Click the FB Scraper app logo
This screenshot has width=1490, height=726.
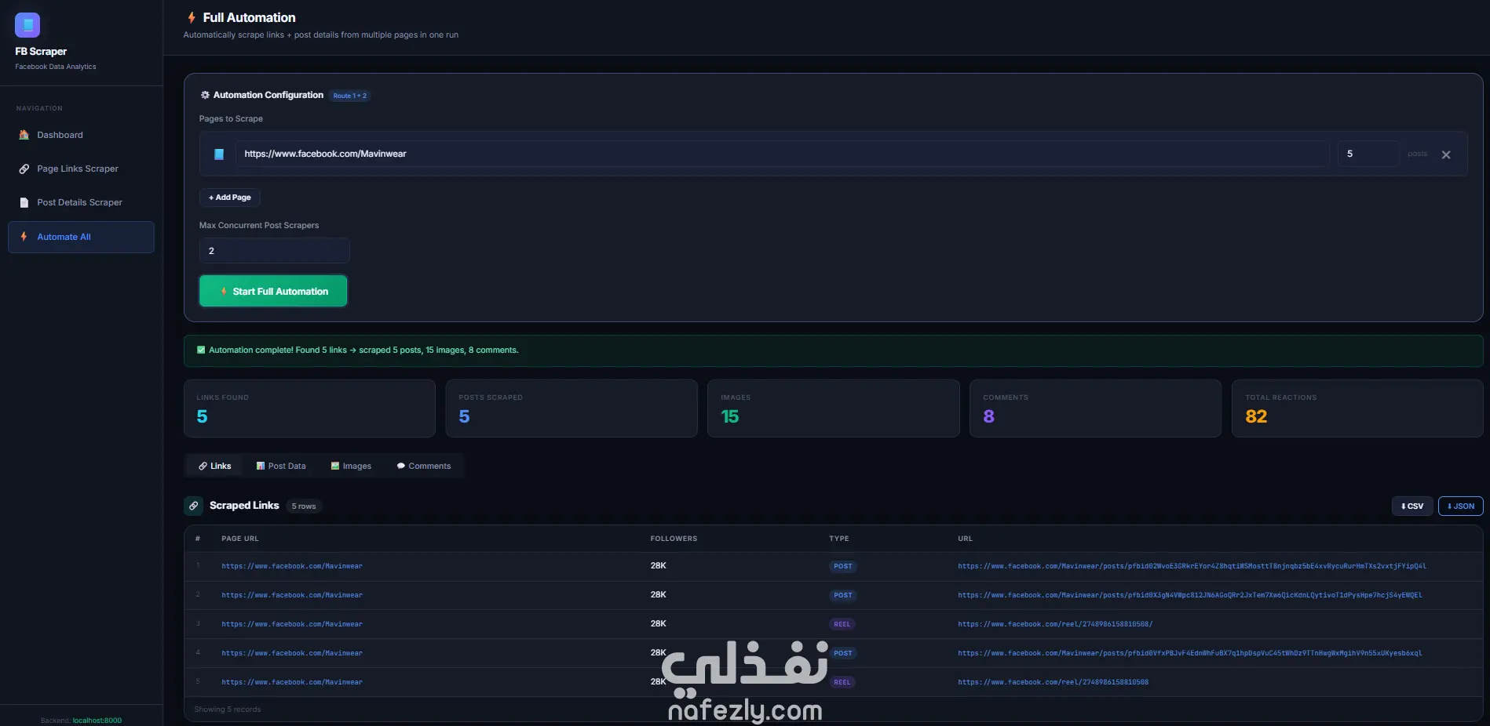click(x=27, y=25)
